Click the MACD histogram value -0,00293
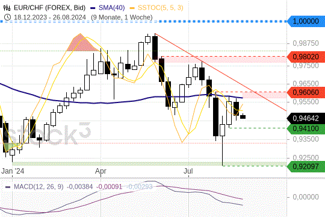 pos(139,187)
